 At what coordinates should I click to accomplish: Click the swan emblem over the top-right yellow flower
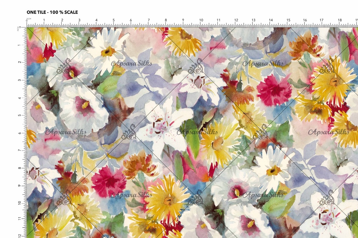[327, 66]
